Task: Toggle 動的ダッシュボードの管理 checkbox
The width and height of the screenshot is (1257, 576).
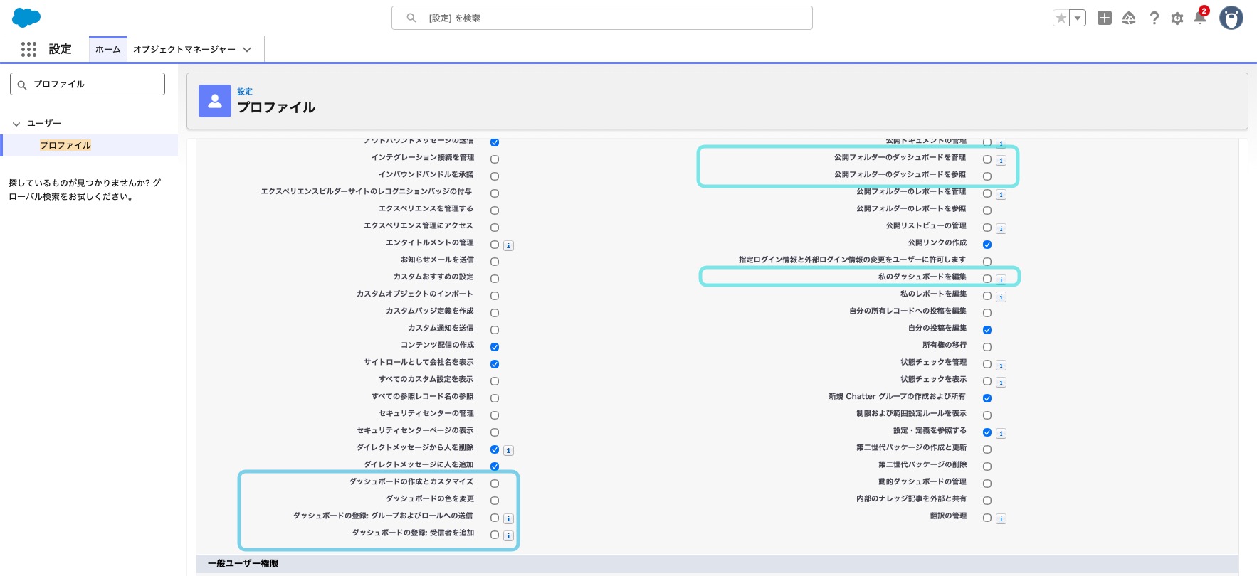Action: [987, 484]
